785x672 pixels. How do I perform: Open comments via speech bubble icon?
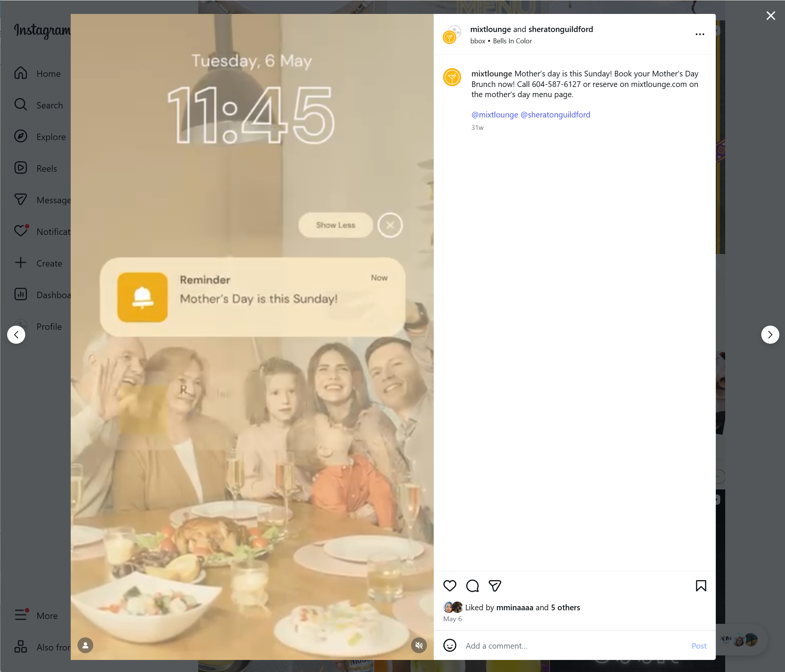click(x=472, y=586)
